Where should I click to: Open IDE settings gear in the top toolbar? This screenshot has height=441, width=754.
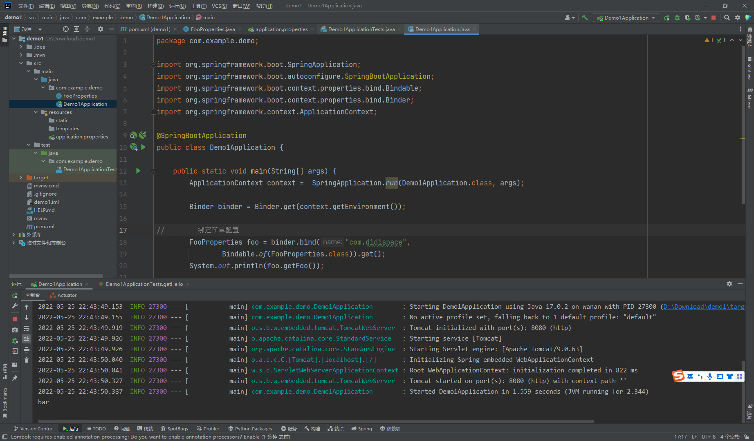pos(738,18)
